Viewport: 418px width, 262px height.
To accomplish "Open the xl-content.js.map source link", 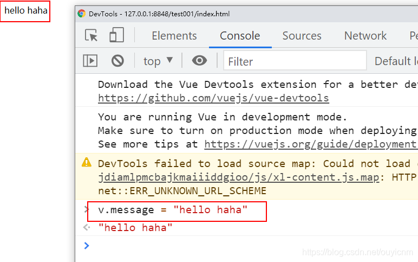I will 239,177.
